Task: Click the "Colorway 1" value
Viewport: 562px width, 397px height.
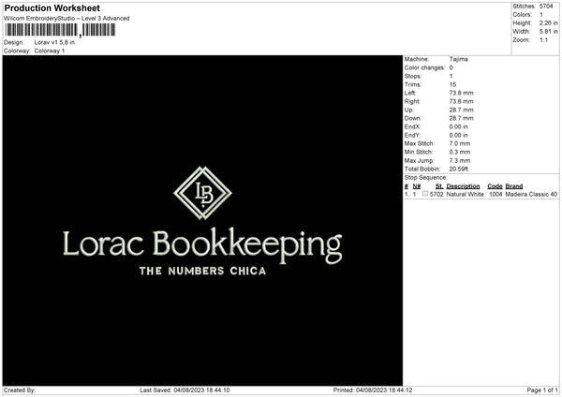Action: pyautogui.click(x=50, y=51)
